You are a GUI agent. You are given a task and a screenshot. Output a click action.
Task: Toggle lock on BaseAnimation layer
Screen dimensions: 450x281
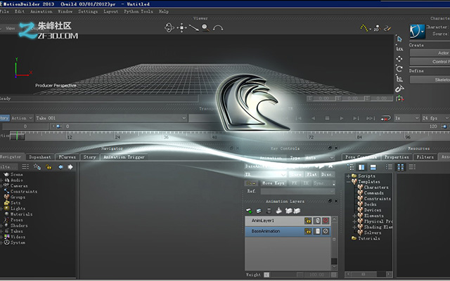308,231
